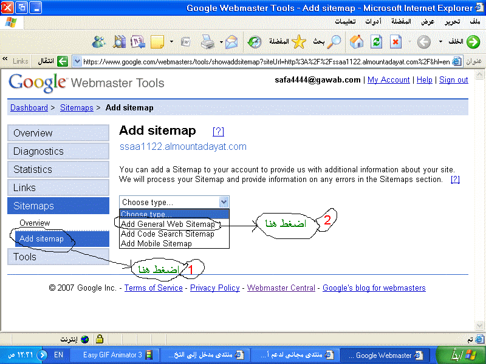This screenshot has width=486, height=364.
Task: Open the Webmaster Central link
Action: 281,288
